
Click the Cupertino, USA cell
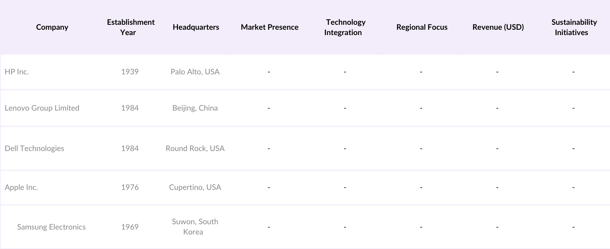[195, 187]
